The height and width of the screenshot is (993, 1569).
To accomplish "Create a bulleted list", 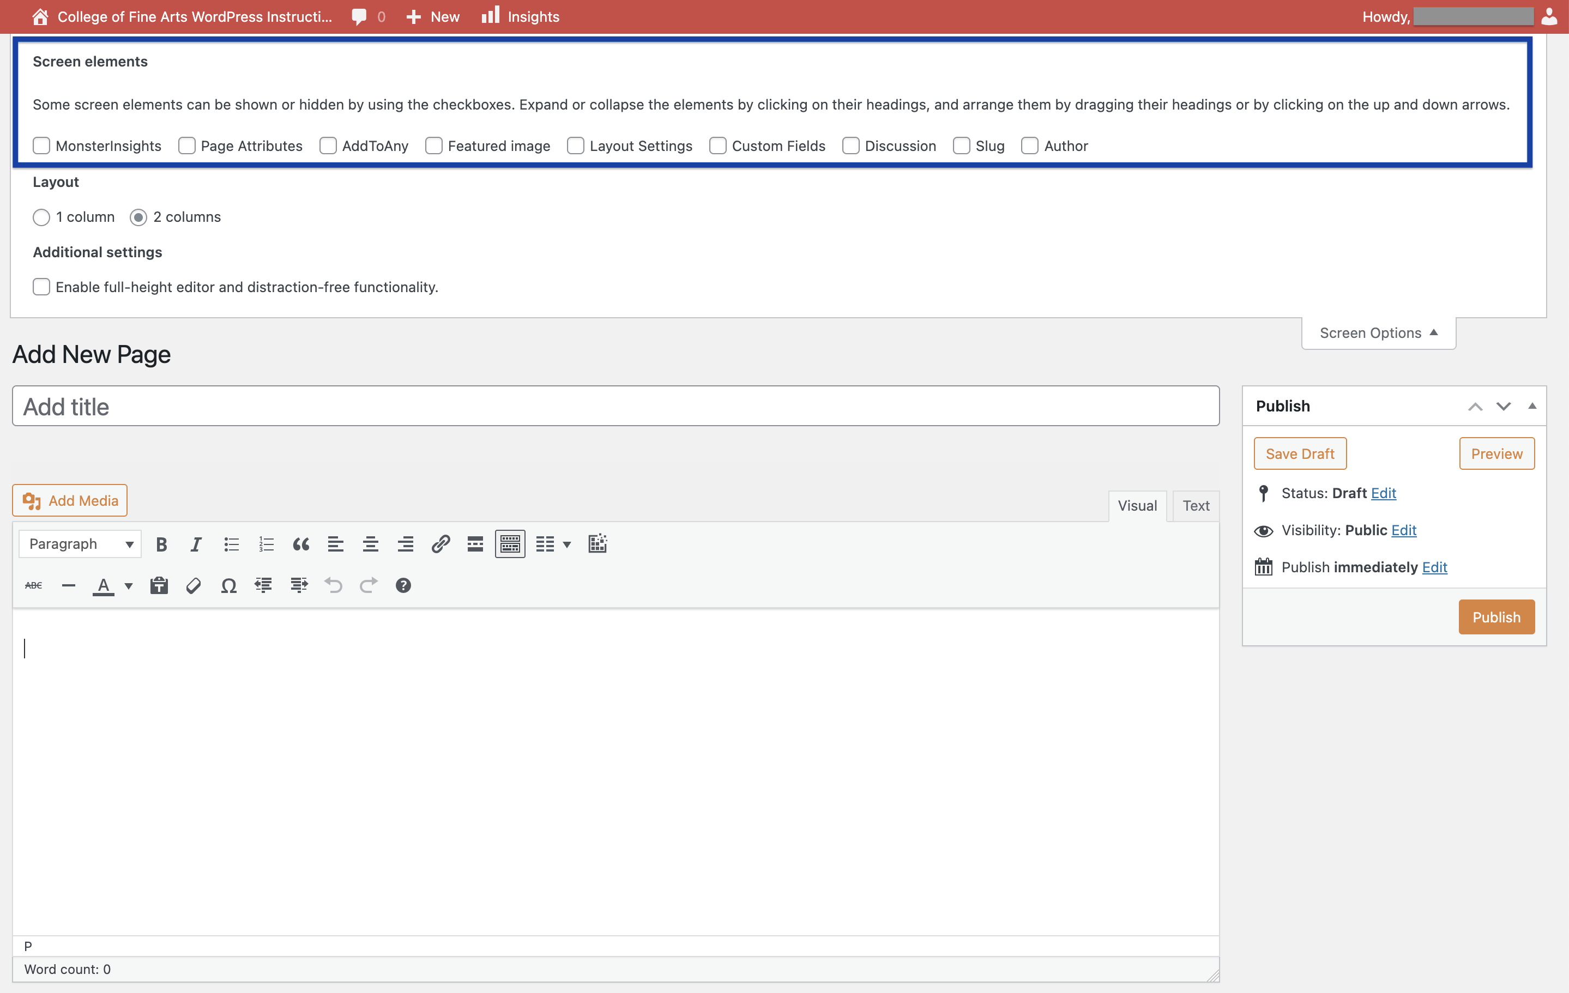I will [231, 543].
